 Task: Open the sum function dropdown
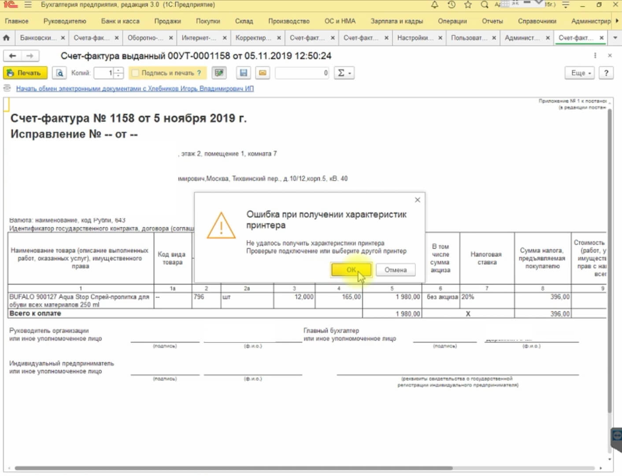pos(344,73)
